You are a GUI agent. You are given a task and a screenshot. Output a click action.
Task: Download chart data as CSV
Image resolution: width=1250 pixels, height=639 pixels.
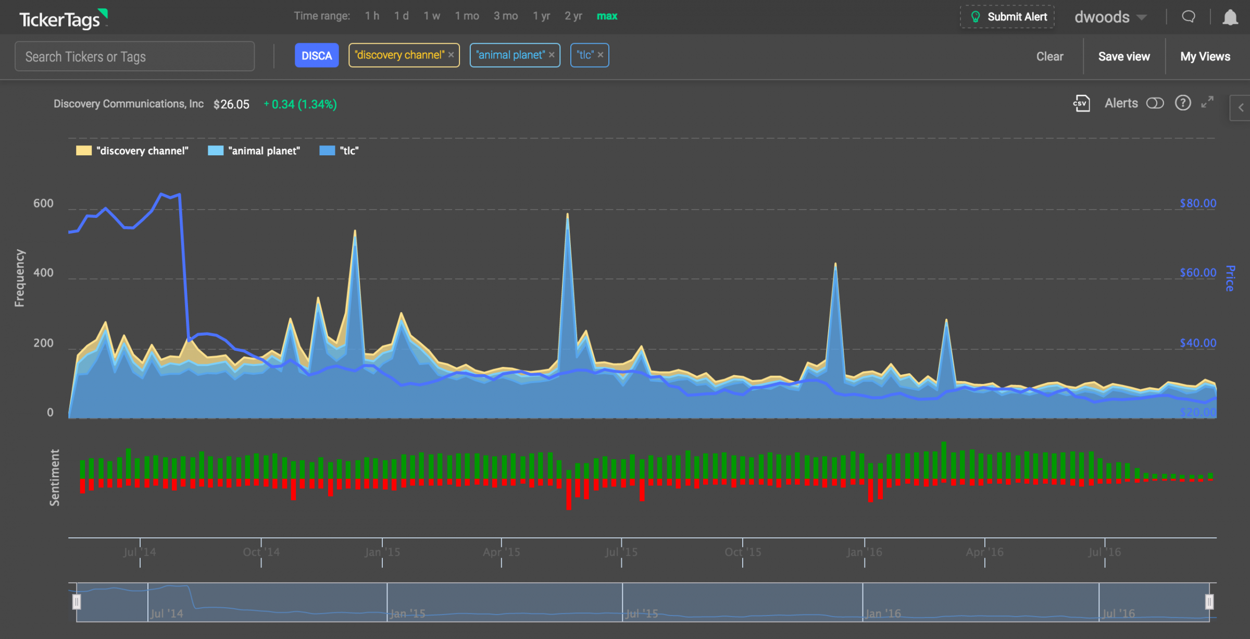[x=1081, y=103]
